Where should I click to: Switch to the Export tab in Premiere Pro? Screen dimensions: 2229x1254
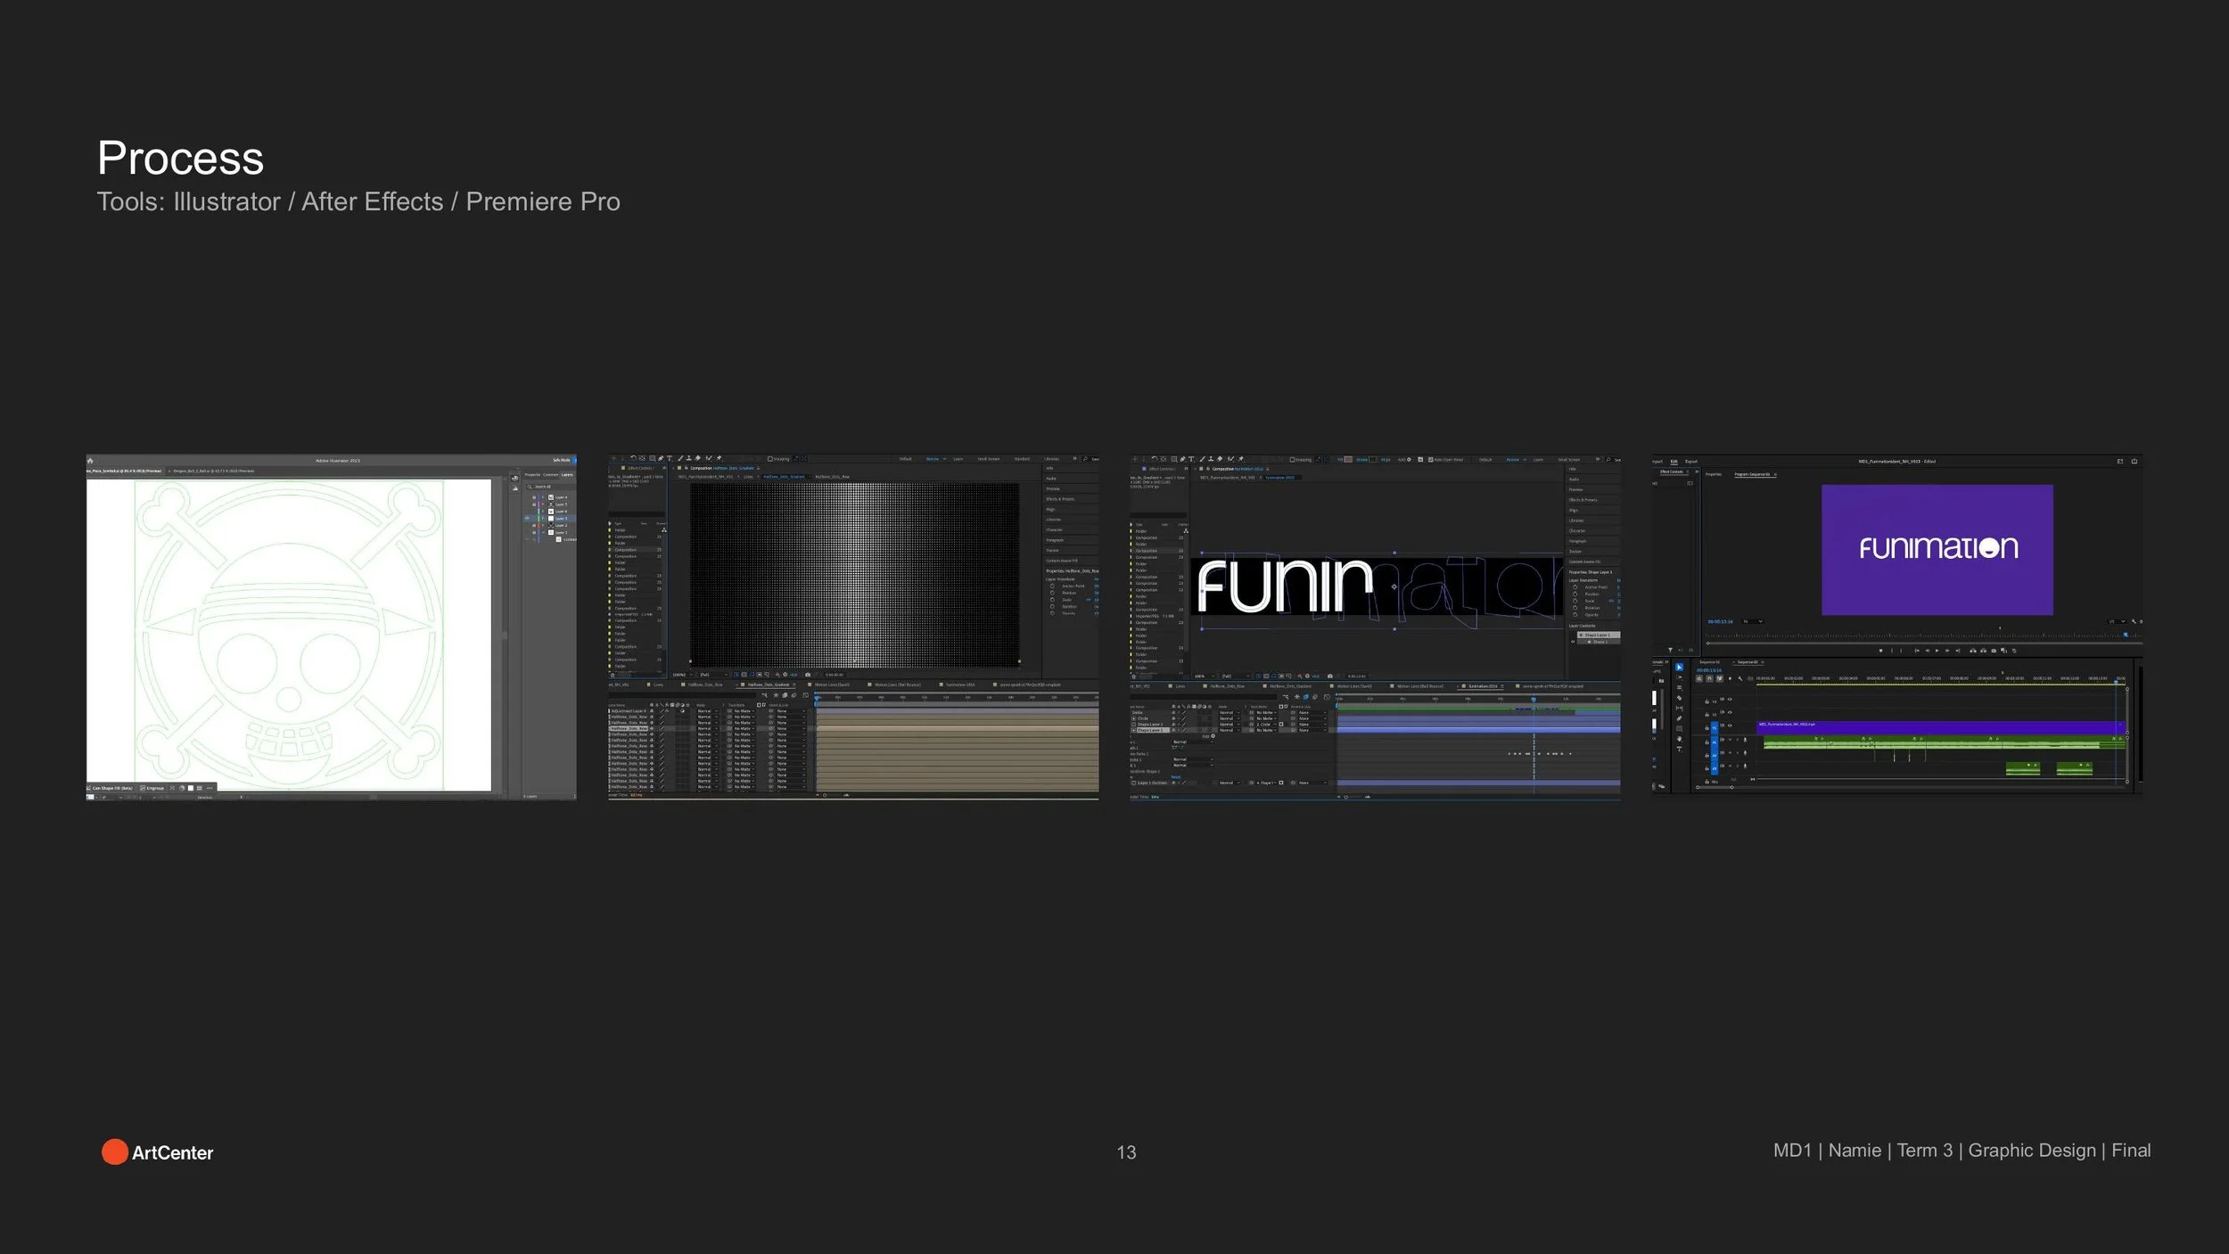click(1690, 462)
